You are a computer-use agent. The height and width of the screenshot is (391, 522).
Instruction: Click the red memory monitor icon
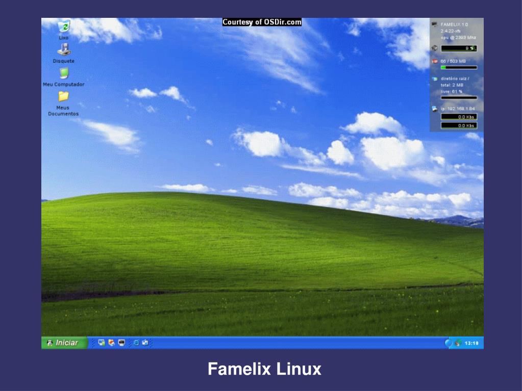[x=434, y=62]
